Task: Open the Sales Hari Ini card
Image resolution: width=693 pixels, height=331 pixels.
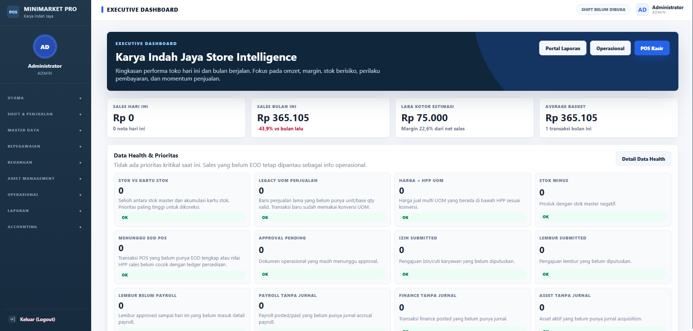Action: [176, 118]
